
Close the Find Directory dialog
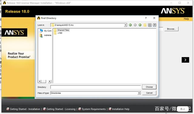tap(154, 18)
